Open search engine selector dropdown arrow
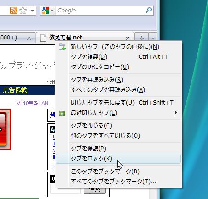The height and width of the screenshot is (199, 208). click(x=52, y=11)
